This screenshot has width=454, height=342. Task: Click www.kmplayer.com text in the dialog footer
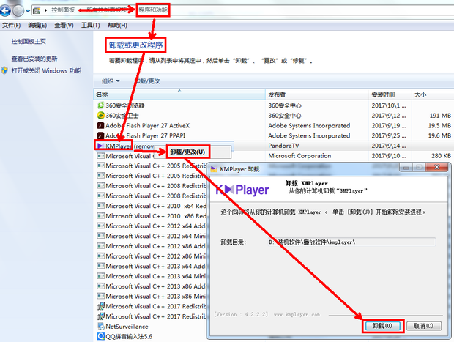point(297,314)
